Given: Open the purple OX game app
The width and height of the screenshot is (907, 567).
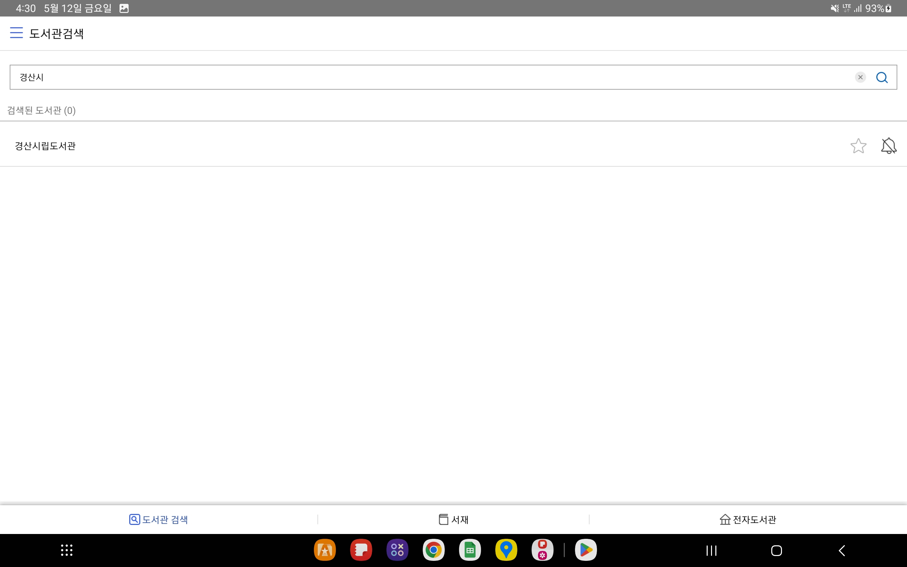Looking at the screenshot, I should pos(397,550).
